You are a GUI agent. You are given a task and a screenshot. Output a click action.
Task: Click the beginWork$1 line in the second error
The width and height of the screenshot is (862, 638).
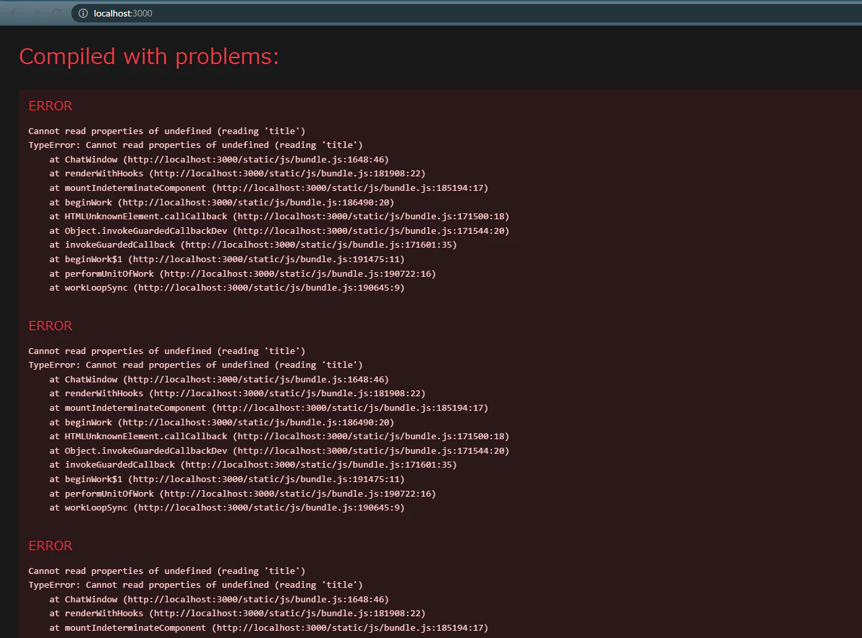coord(227,479)
